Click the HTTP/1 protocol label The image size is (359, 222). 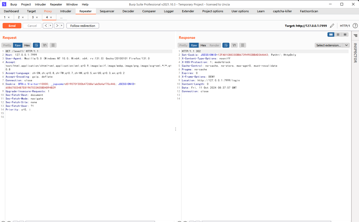coord(345,26)
